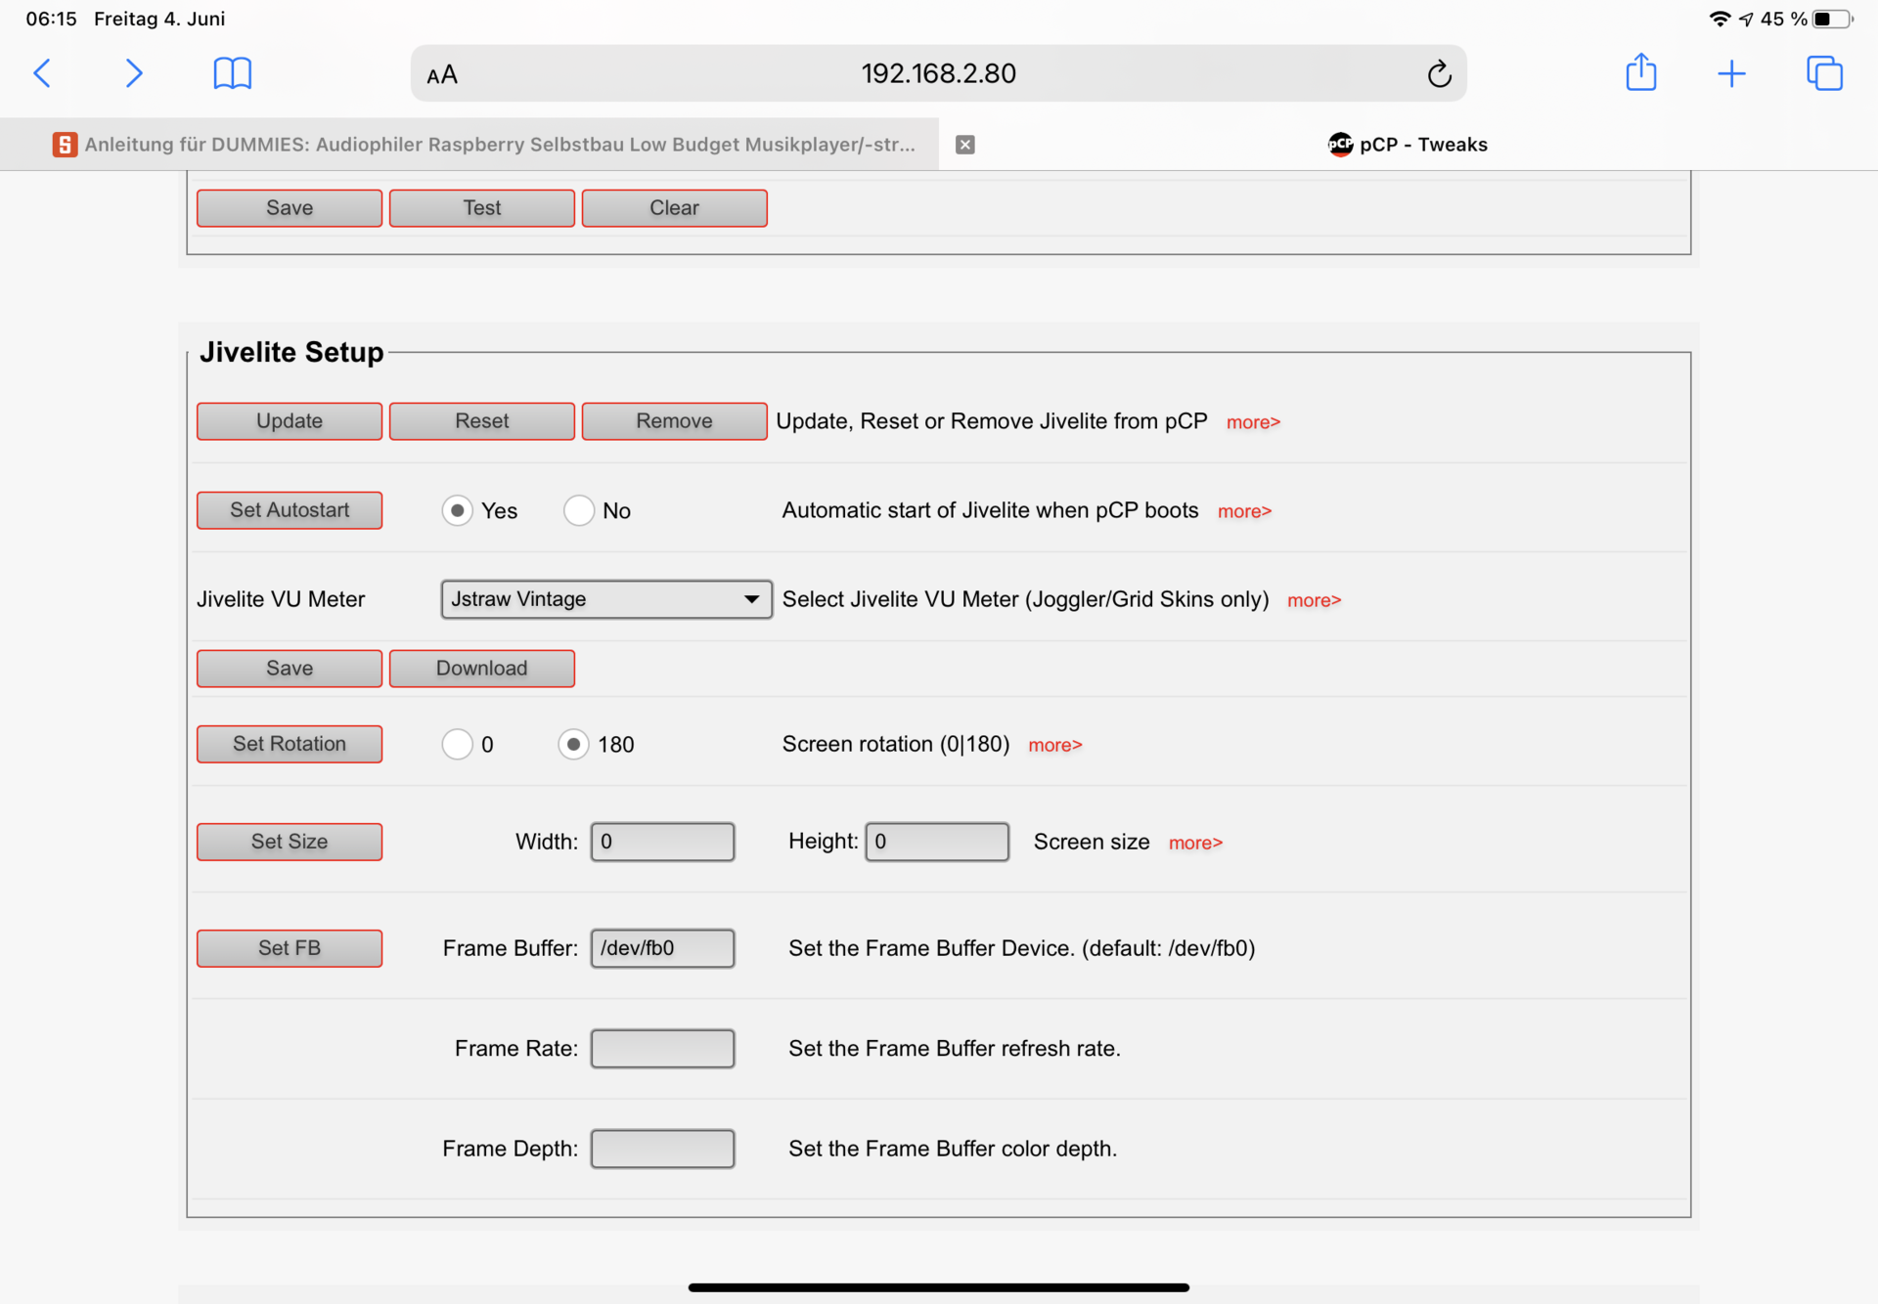The image size is (1878, 1304).
Task: Open the Jivelite VU Meter dropdown
Action: [x=606, y=599]
